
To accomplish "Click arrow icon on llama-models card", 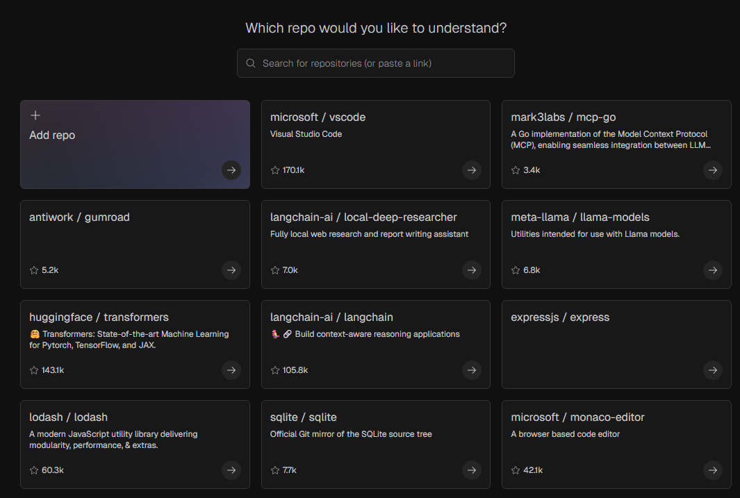I will click(x=713, y=270).
